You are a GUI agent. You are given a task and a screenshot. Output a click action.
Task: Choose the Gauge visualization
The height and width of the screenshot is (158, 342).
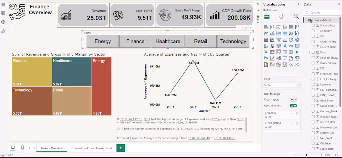click(x=291, y=46)
